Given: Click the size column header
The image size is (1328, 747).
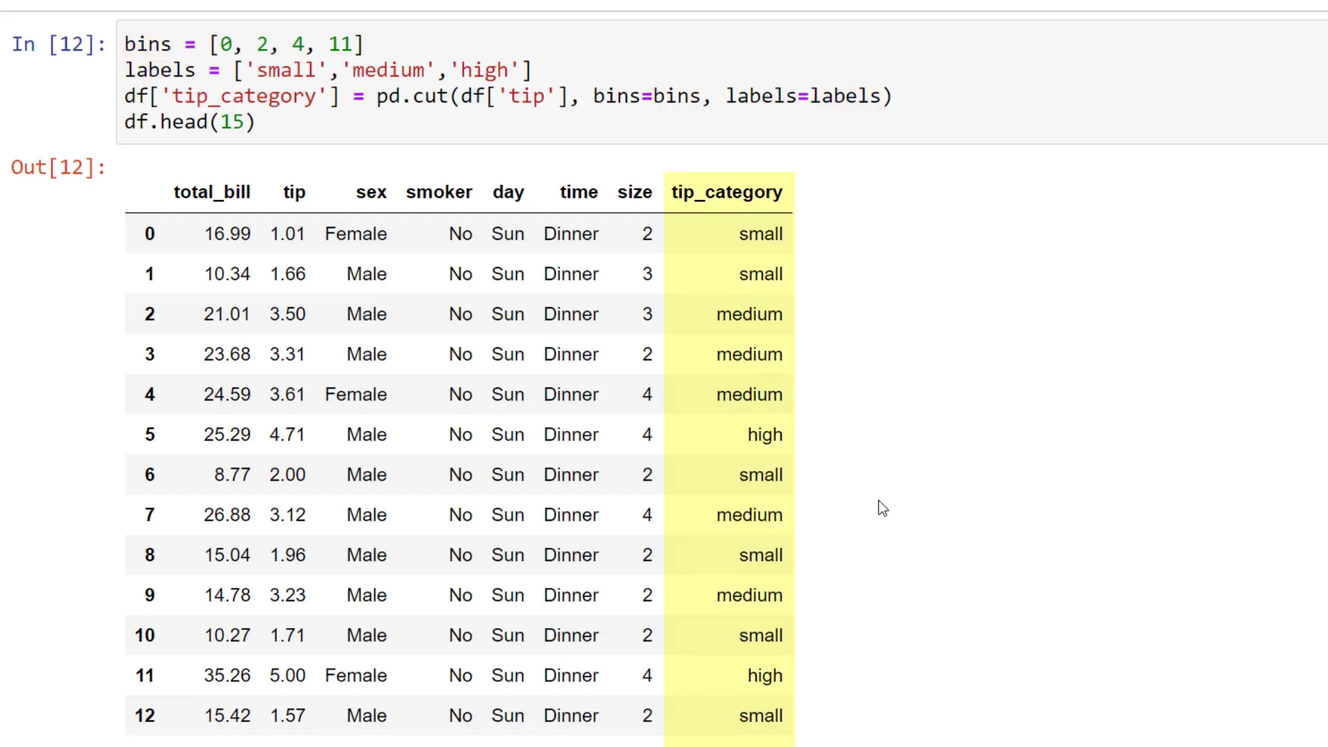Looking at the screenshot, I should pyautogui.click(x=634, y=192).
